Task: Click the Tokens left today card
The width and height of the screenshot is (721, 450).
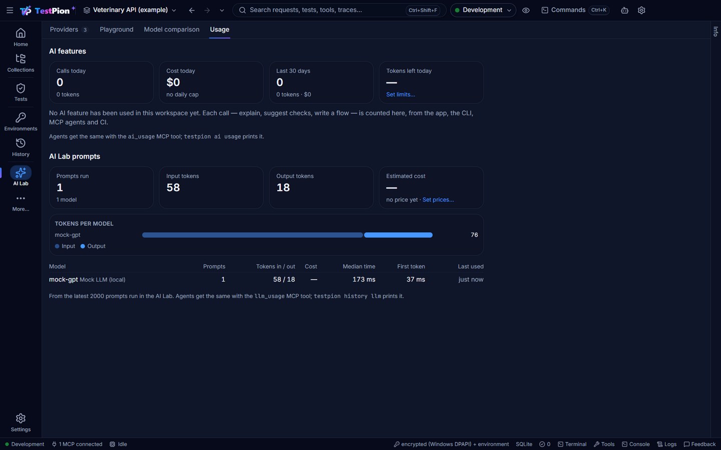Action: [x=431, y=82]
